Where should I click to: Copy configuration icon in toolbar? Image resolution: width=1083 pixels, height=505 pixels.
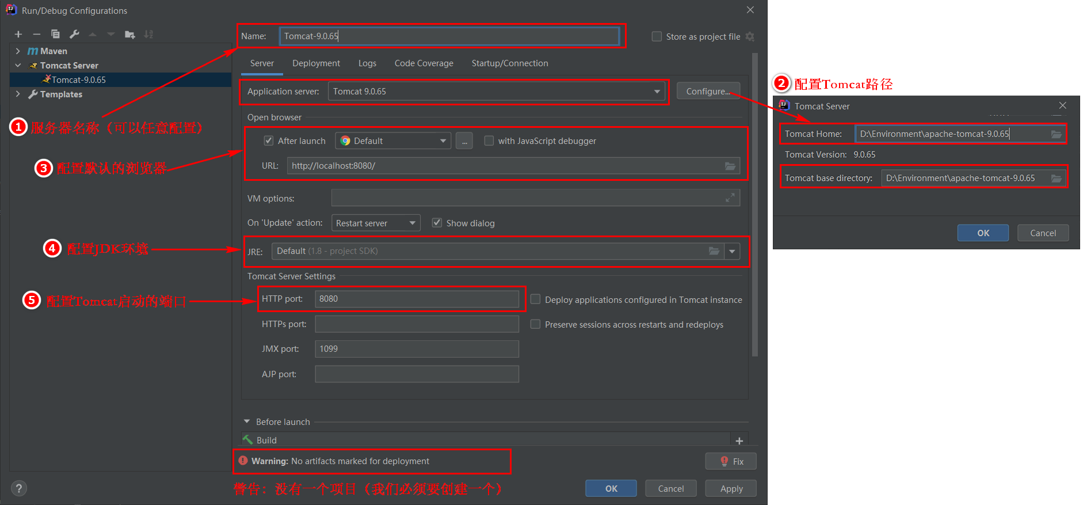[x=55, y=35]
